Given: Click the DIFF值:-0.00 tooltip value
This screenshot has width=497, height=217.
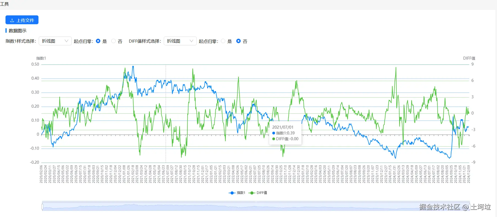Looking at the screenshot, I should coord(287,139).
